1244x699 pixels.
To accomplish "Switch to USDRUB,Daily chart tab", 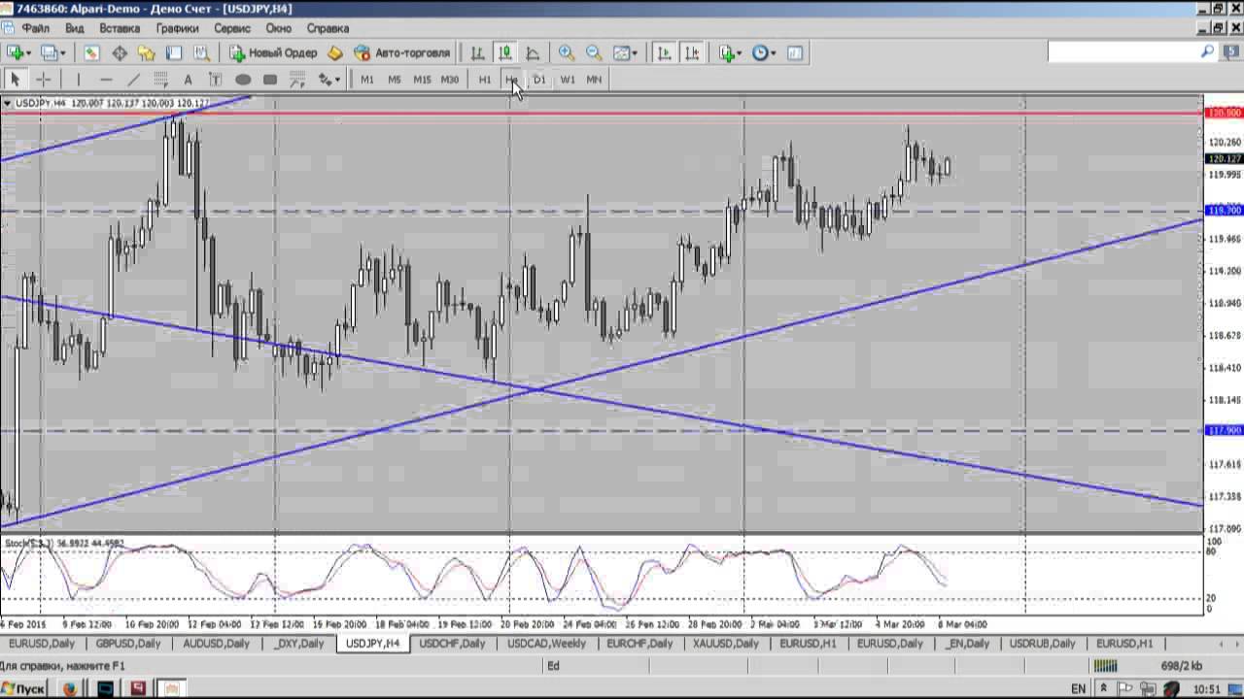I will coord(1042,644).
